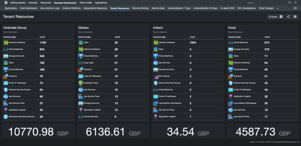Add new dashboard with plus icon
Image resolution: width=301 pixels, height=146 pixels.
click(278, 8)
